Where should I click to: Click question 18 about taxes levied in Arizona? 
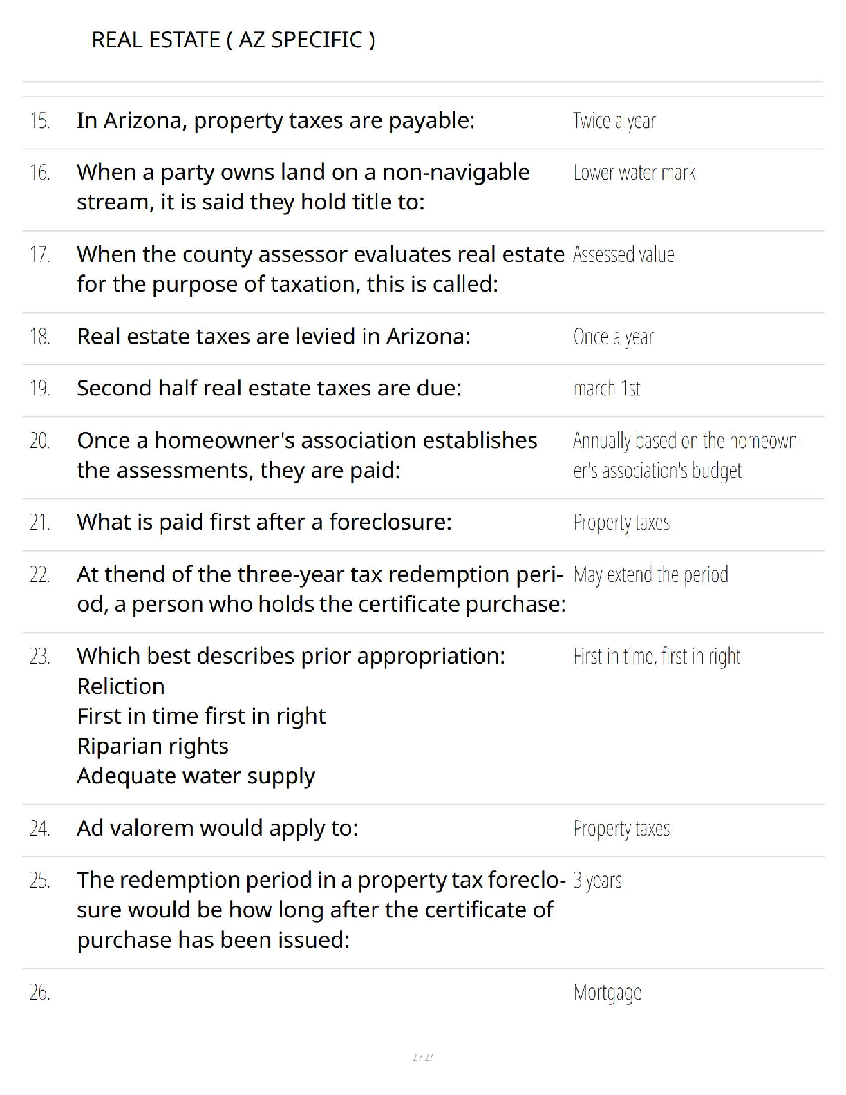pyautogui.click(x=274, y=337)
